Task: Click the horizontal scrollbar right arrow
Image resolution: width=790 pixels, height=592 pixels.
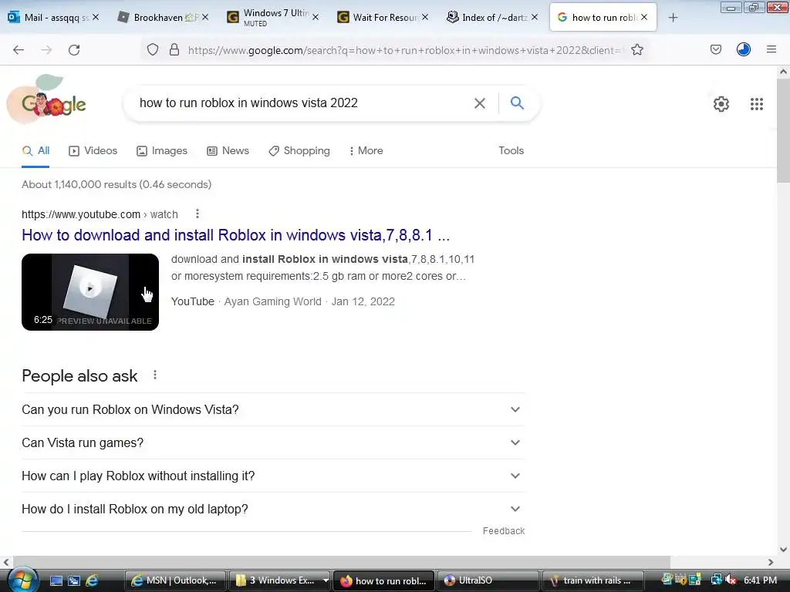Action: click(771, 562)
